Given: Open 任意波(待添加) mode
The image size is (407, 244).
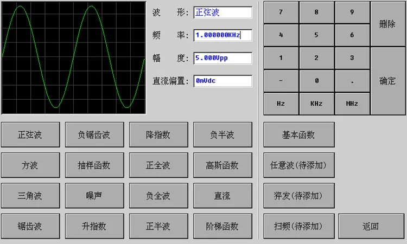Looking at the screenshot, I should (299, 165).
